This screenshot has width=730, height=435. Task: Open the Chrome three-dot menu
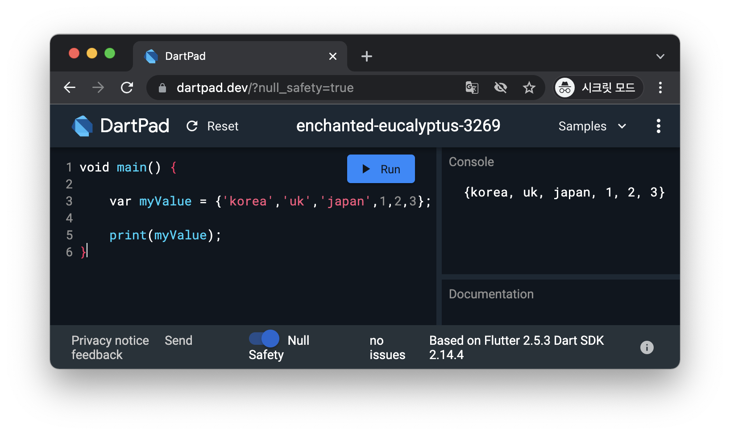coord(660,88)
